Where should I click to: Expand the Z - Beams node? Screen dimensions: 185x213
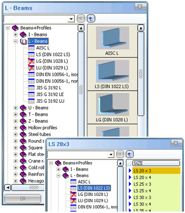click(x=16, y=121)
